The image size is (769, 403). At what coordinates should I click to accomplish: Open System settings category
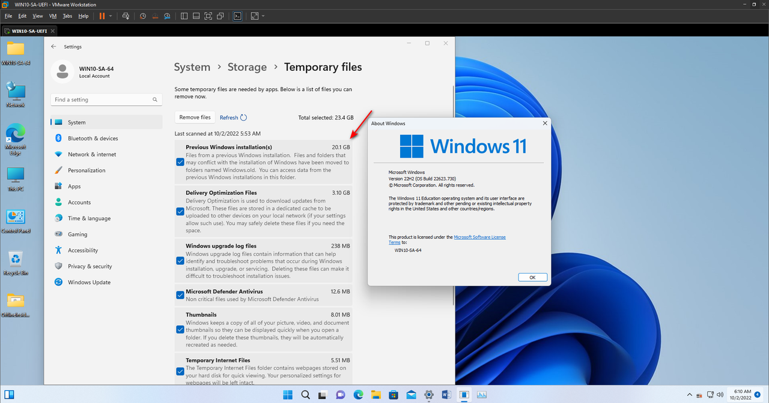point(106,122)
